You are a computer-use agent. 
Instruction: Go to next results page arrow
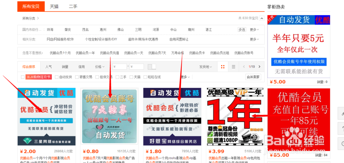[259, 67]
